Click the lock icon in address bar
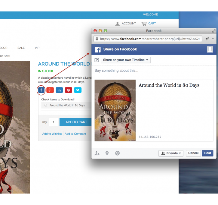The width and height of the screenshot is (218, 205). click(97, 39)
